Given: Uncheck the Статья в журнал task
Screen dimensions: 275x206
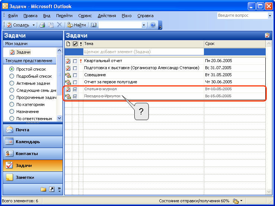Looking at the screenshot, I should [75, 89].
